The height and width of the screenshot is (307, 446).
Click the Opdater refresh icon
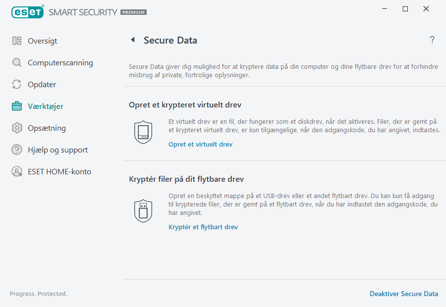[17, 84]
